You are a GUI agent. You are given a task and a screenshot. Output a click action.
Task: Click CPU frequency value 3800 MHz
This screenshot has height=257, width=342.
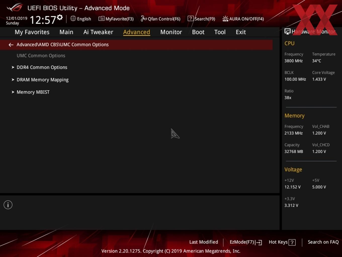point(293,61)
